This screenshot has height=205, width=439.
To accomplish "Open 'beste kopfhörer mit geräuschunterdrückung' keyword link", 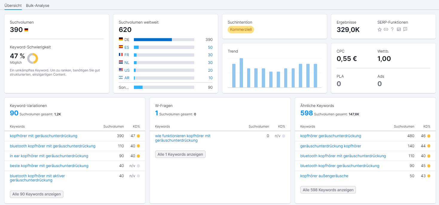I will 49,166.
